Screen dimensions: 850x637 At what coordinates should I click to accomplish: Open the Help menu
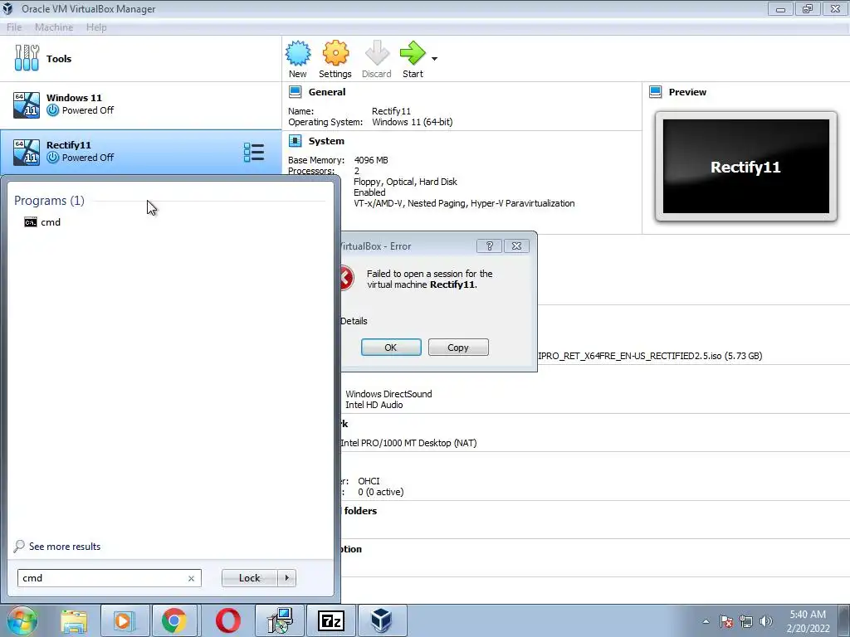click(x=96, y=27)
